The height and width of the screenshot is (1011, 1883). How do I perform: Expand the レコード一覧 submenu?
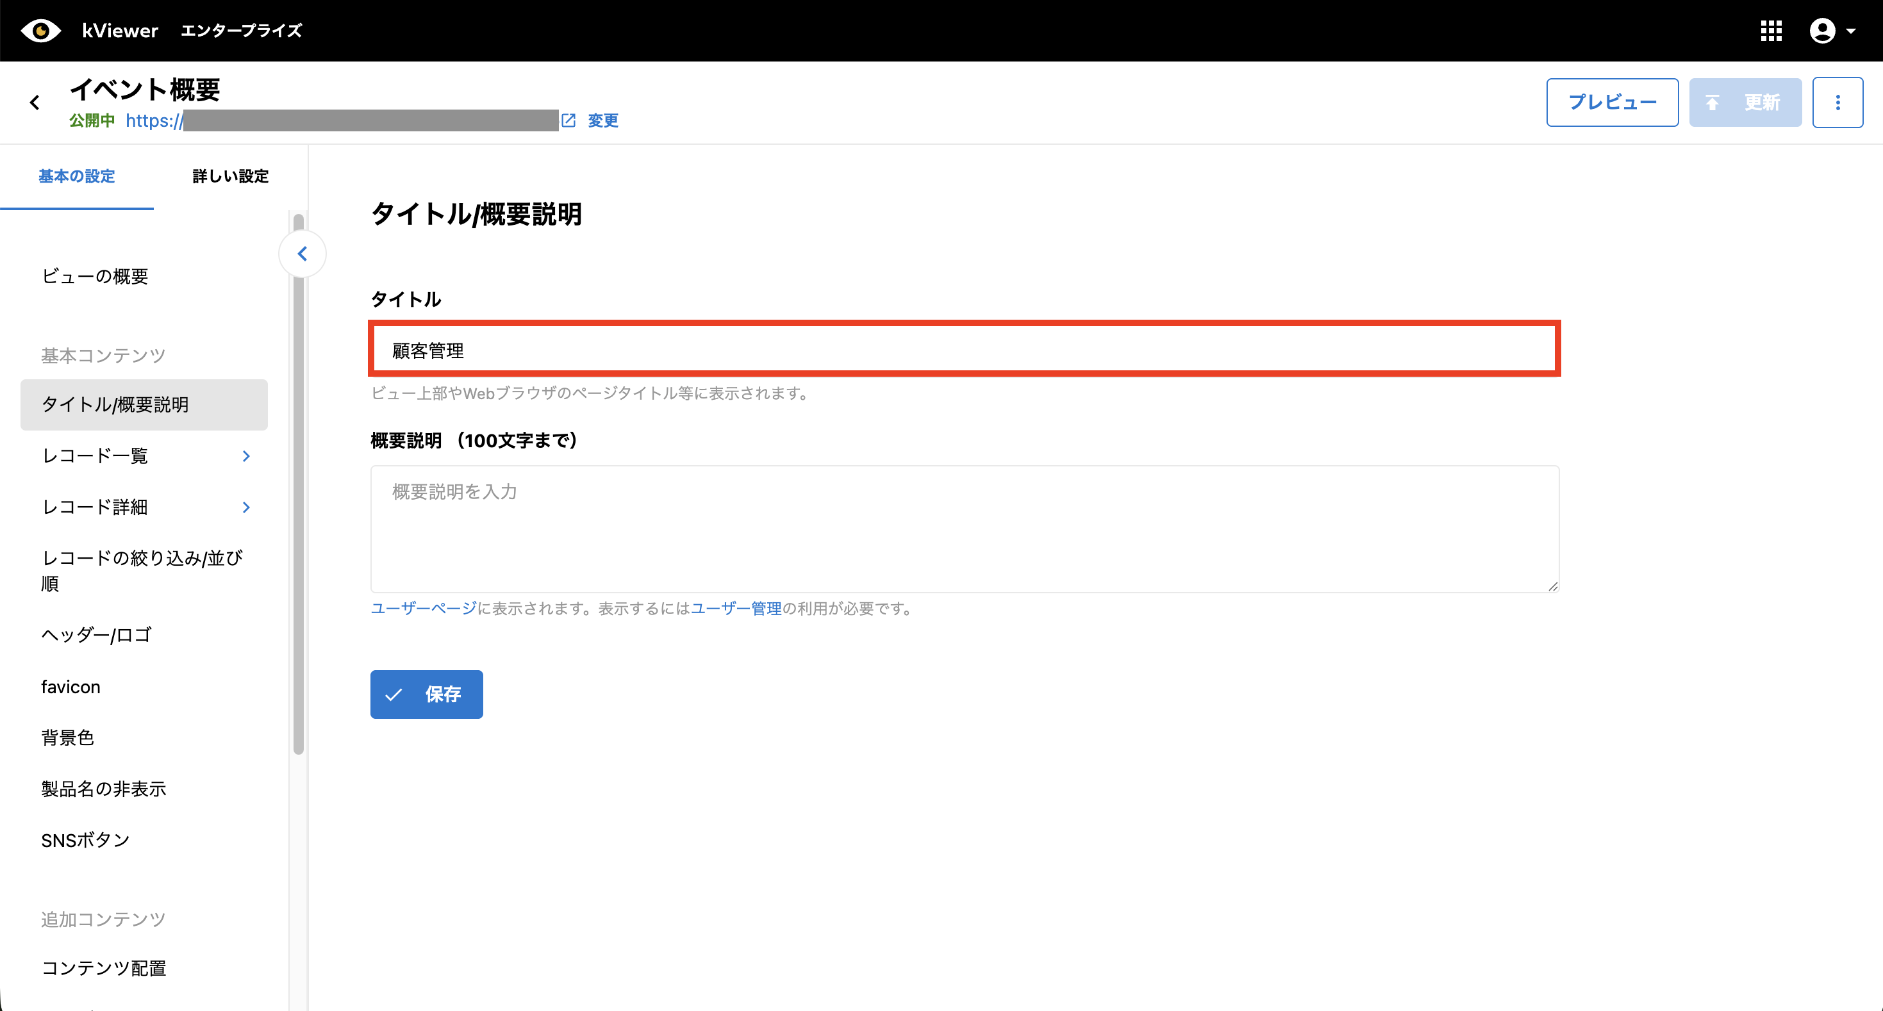[246, 456]
